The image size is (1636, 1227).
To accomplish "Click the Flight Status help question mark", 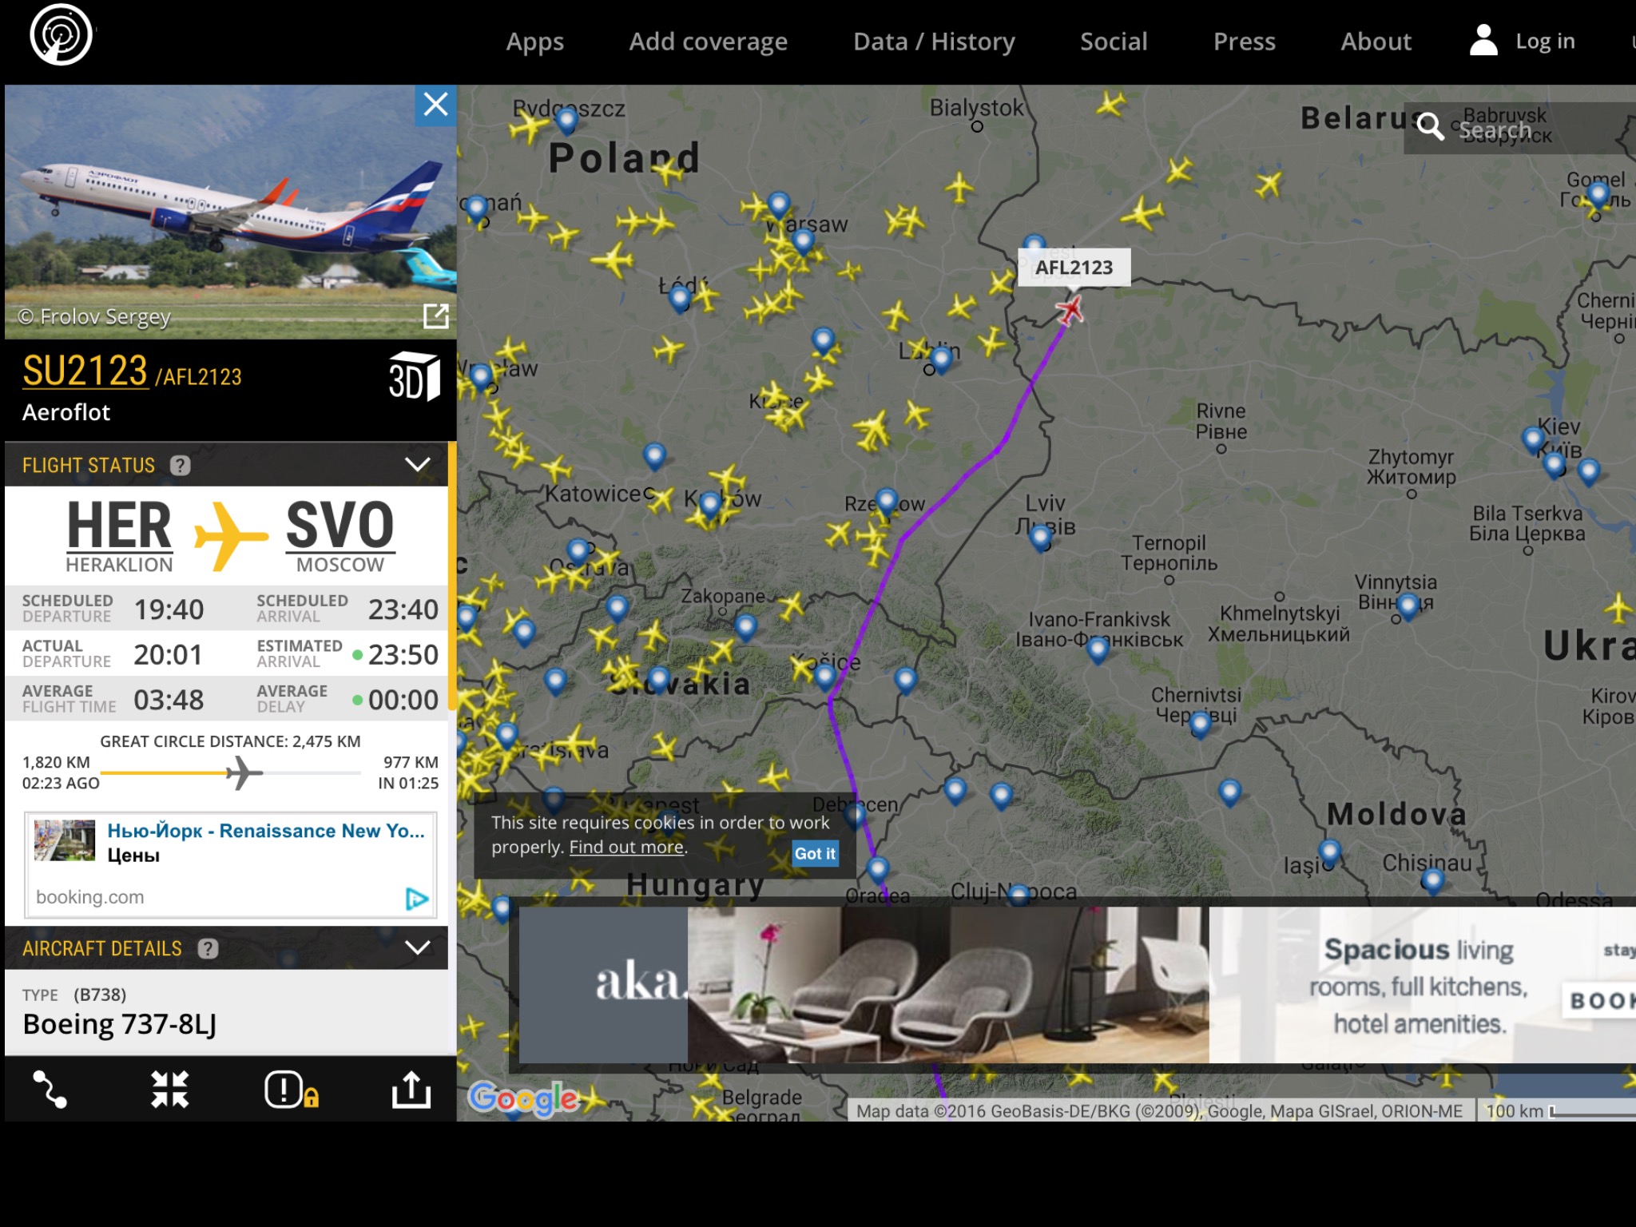I will tap(181, 466).
